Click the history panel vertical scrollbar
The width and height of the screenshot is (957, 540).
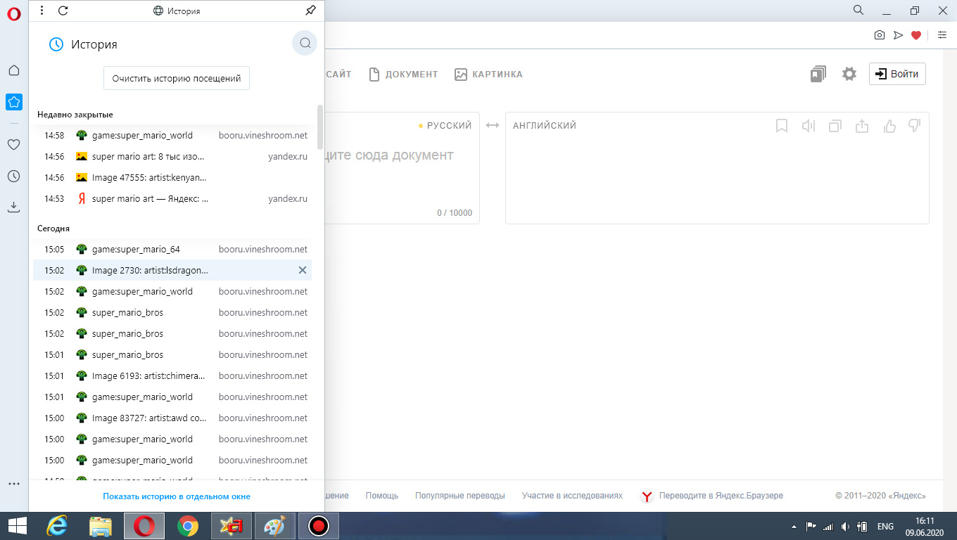320,127
